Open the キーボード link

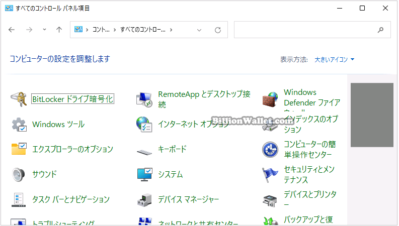(172, 149)
